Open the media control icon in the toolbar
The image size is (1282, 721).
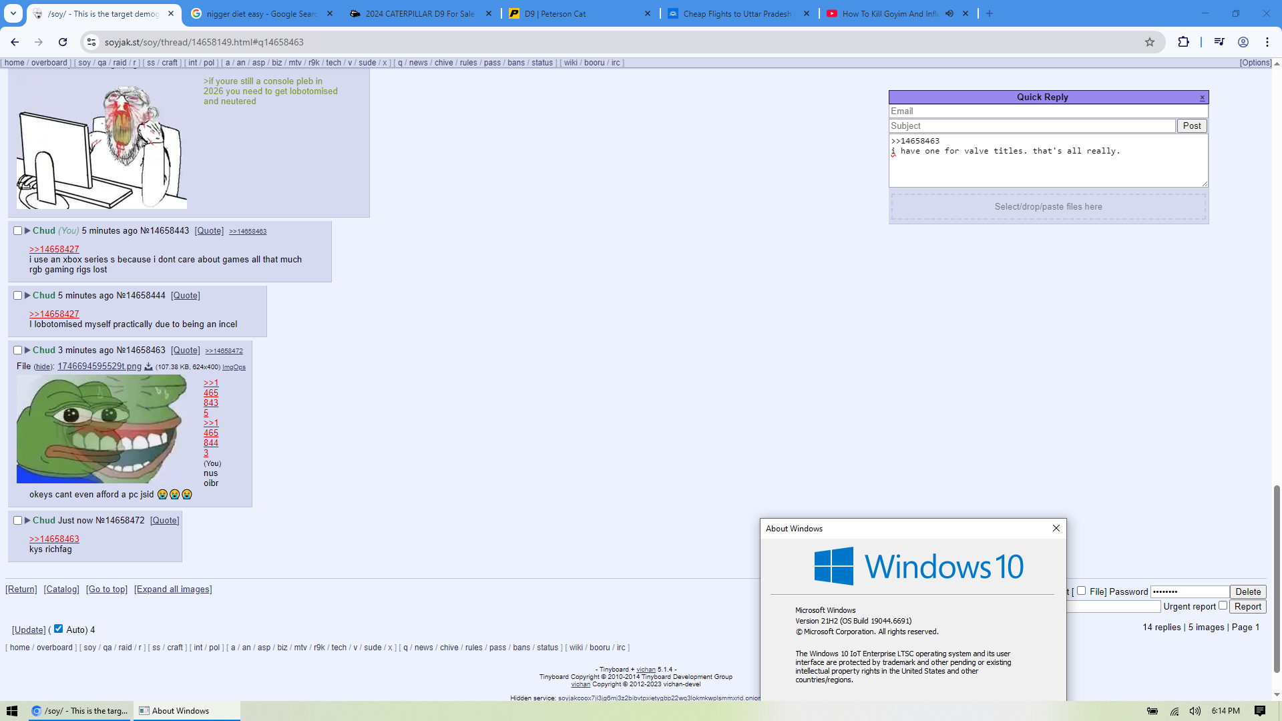click(1219, 42)
